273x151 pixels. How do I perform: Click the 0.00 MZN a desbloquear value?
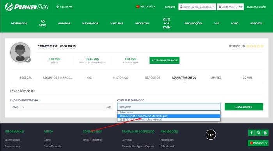[131, 59]
